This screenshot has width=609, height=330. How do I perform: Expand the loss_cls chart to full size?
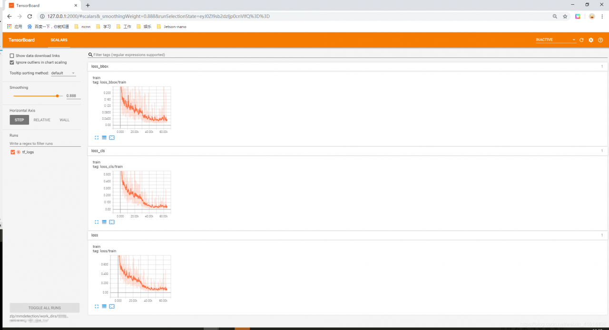[x=97, y=222]
